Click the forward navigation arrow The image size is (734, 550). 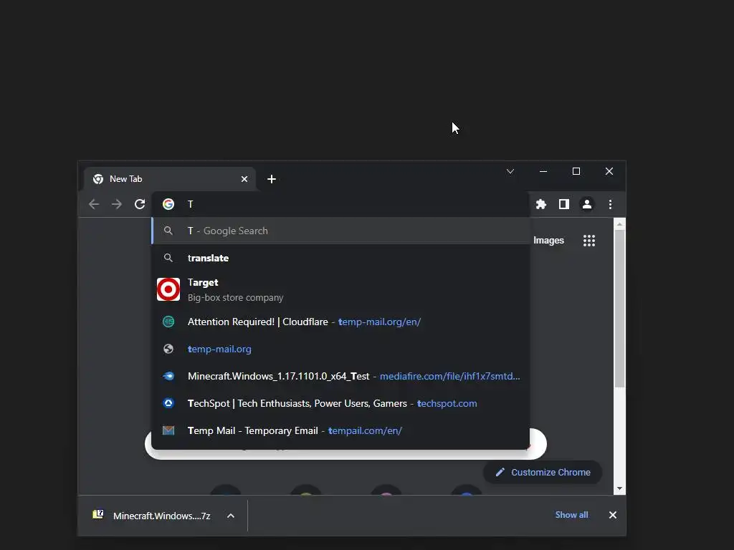tap(117, 204)
